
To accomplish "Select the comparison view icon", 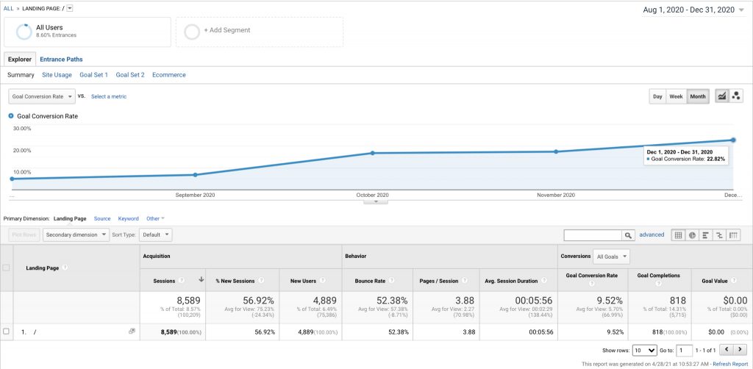I will (719, 235).
